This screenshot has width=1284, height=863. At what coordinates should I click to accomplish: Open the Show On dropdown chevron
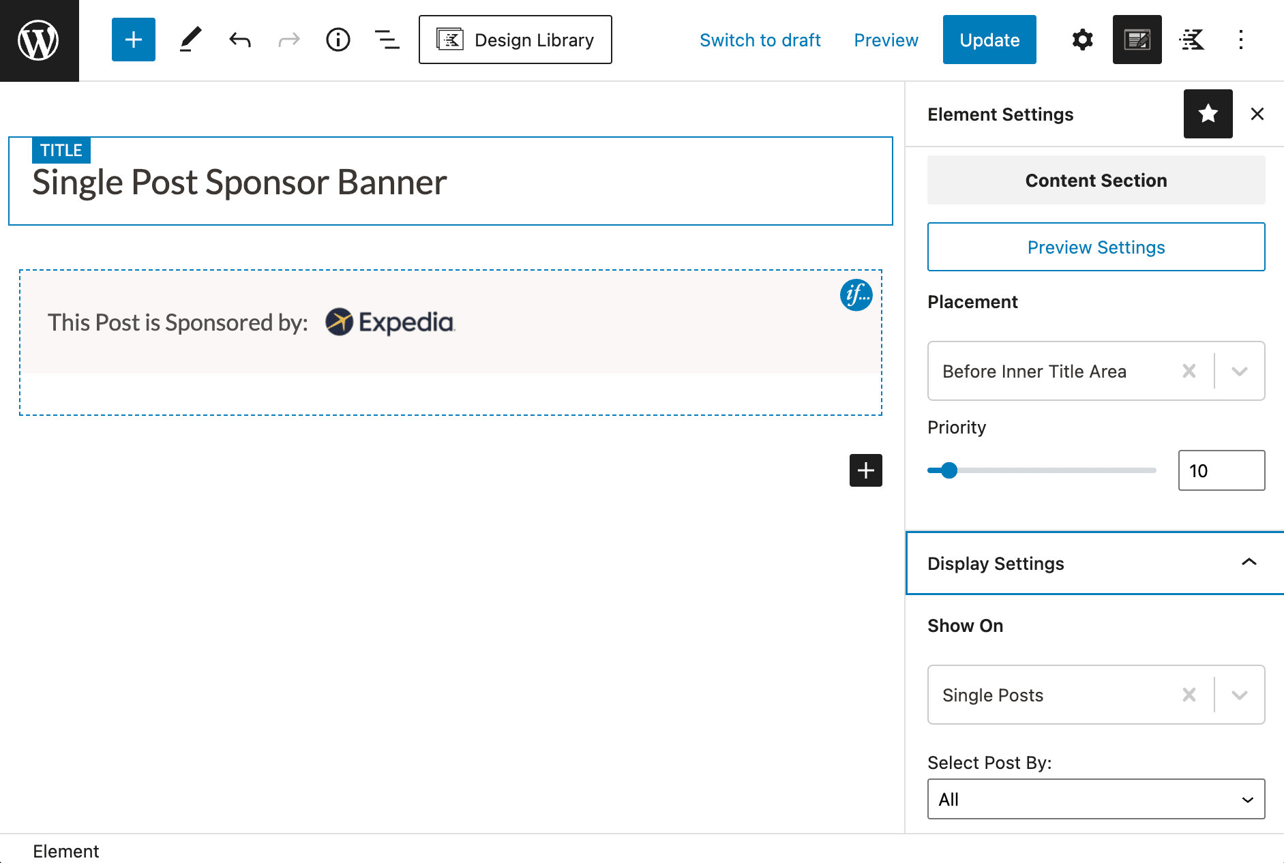(1240, 695)
